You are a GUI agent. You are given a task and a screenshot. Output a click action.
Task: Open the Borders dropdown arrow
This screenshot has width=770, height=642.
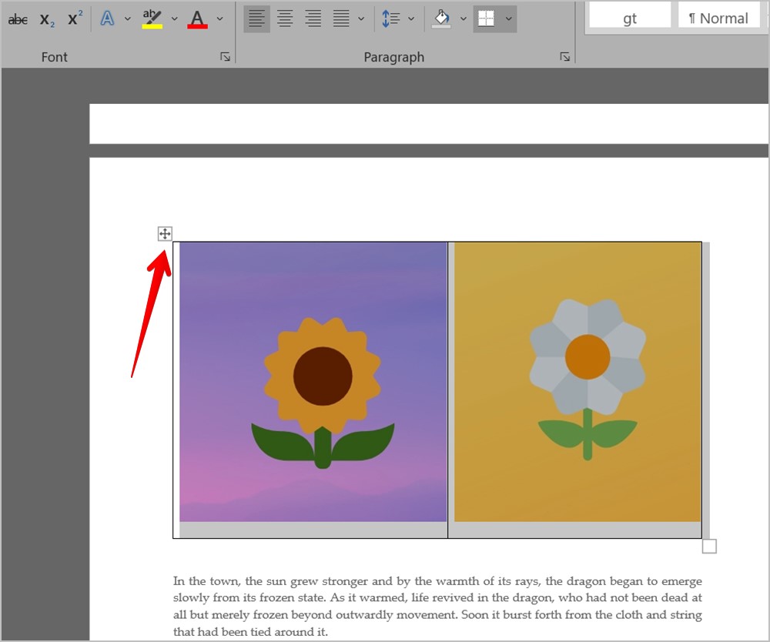(507, 18)
